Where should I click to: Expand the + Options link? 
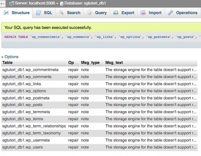(10, 57)
